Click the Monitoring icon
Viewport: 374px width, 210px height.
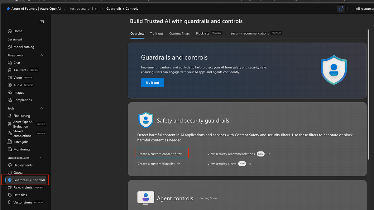coord(10,149)
